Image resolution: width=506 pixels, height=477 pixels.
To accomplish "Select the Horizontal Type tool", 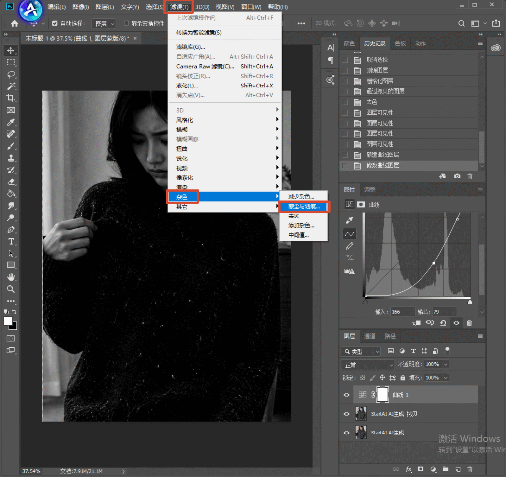I will (x=11, y=241).
